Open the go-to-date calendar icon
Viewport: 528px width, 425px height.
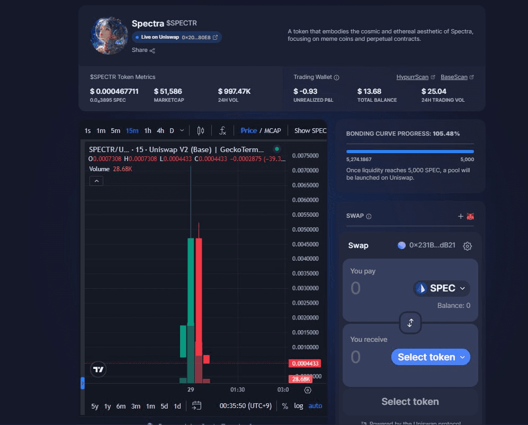[196, 406]
